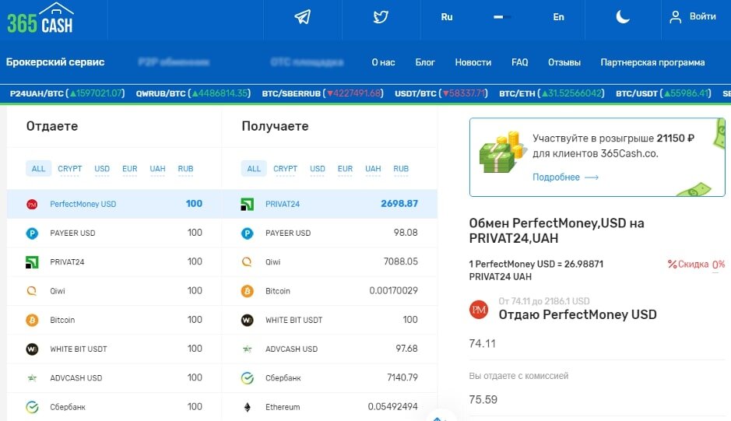Viewport: 731px width, 421px height.
Task: Click PM icon beside Отдаю PerfectMoney USD
Action: point(479,310)
